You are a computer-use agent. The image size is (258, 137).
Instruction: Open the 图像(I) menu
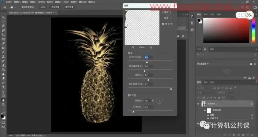tap(25, 2)
